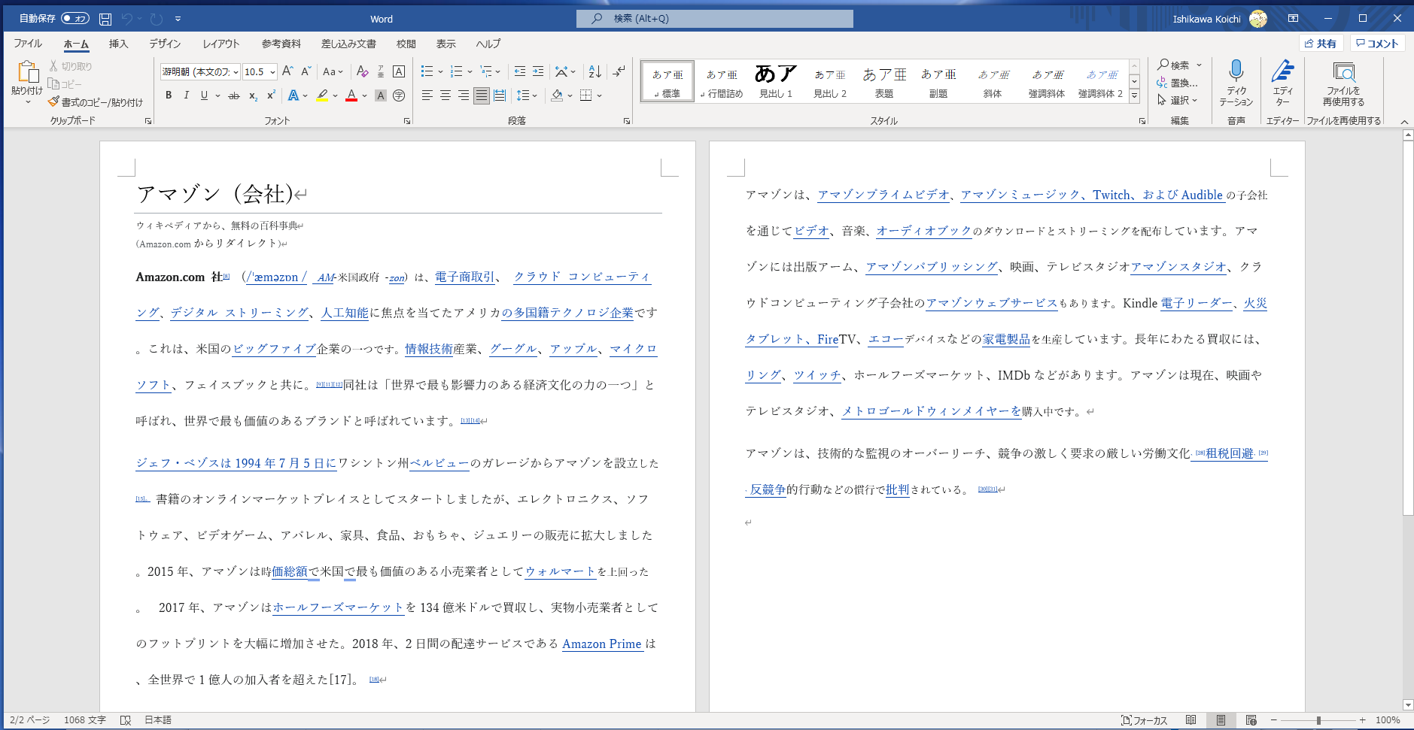The image size is (1414, 730).
Task: Adjust the zoom slider handle
Action: tap(1318, 720)
